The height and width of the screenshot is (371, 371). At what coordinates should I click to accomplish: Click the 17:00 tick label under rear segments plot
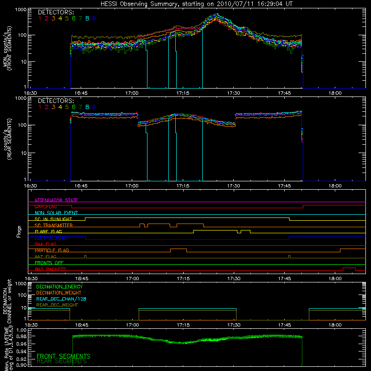(x=132, y=186)
